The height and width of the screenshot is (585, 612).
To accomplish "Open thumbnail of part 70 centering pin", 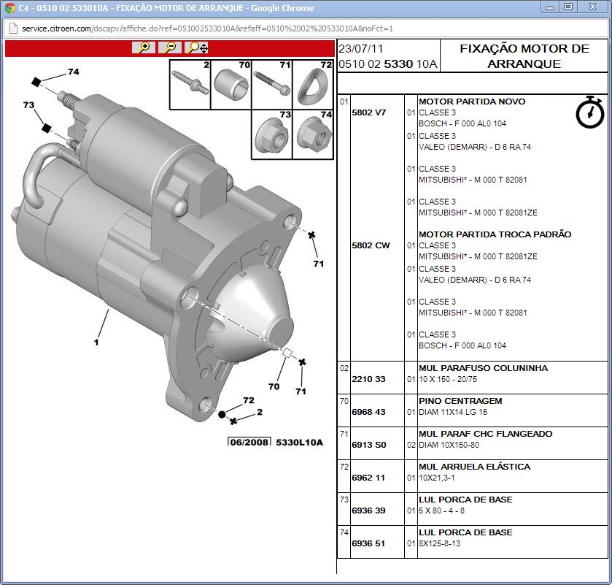I will click(231, 85).
